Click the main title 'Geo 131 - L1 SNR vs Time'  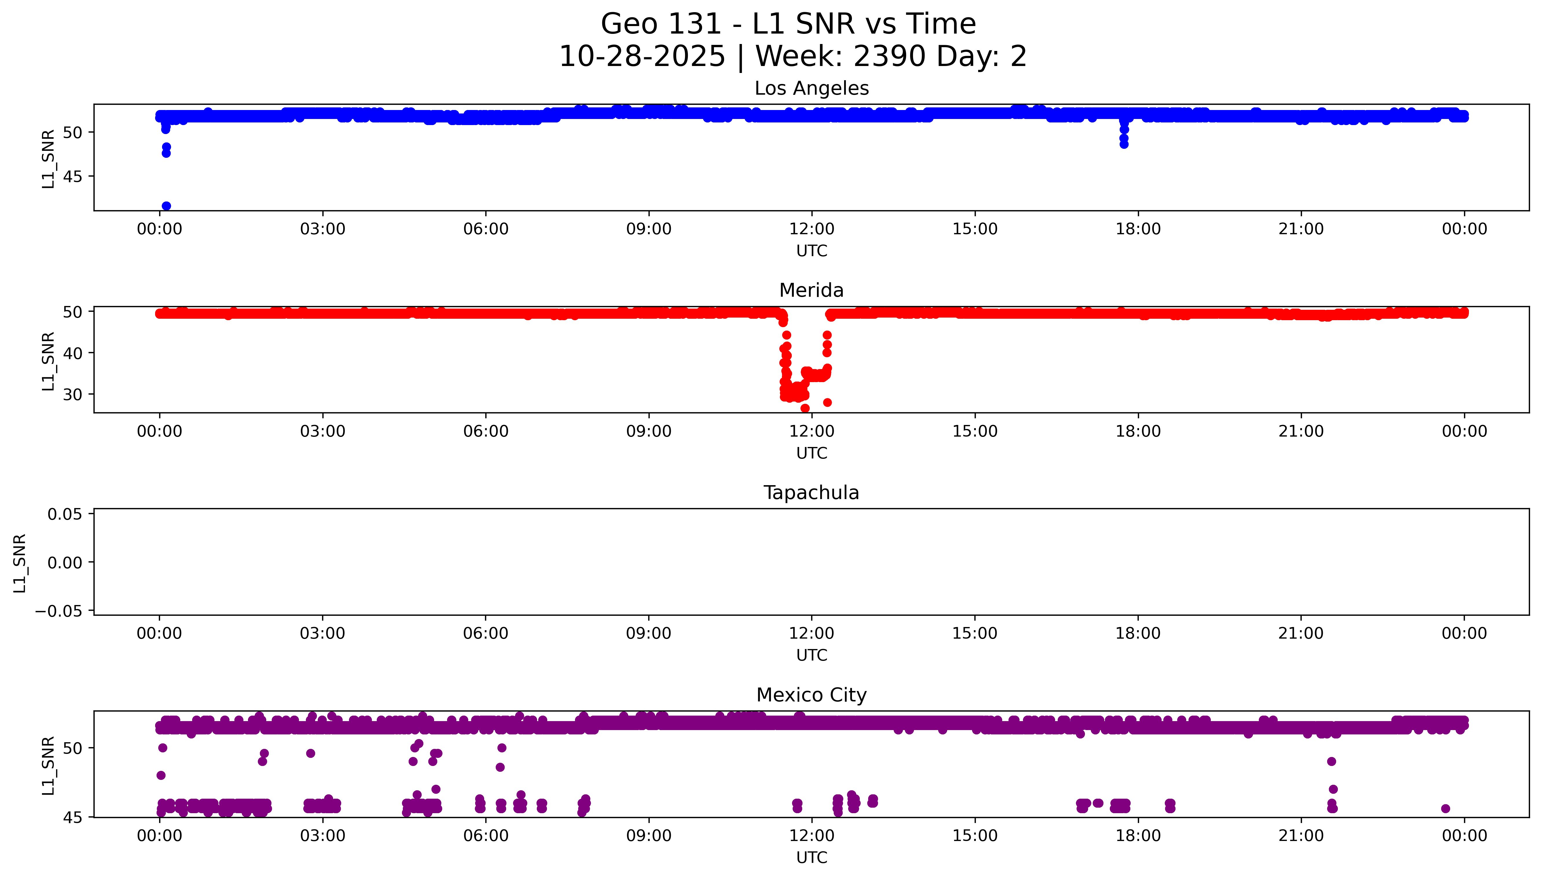(x=788, y=24)
